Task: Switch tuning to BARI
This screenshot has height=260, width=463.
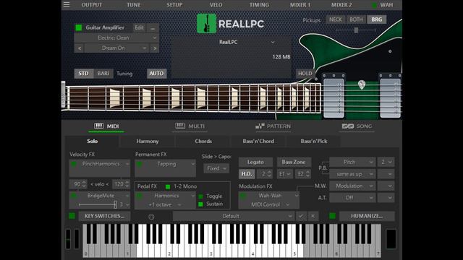Action: pos(103,74)
